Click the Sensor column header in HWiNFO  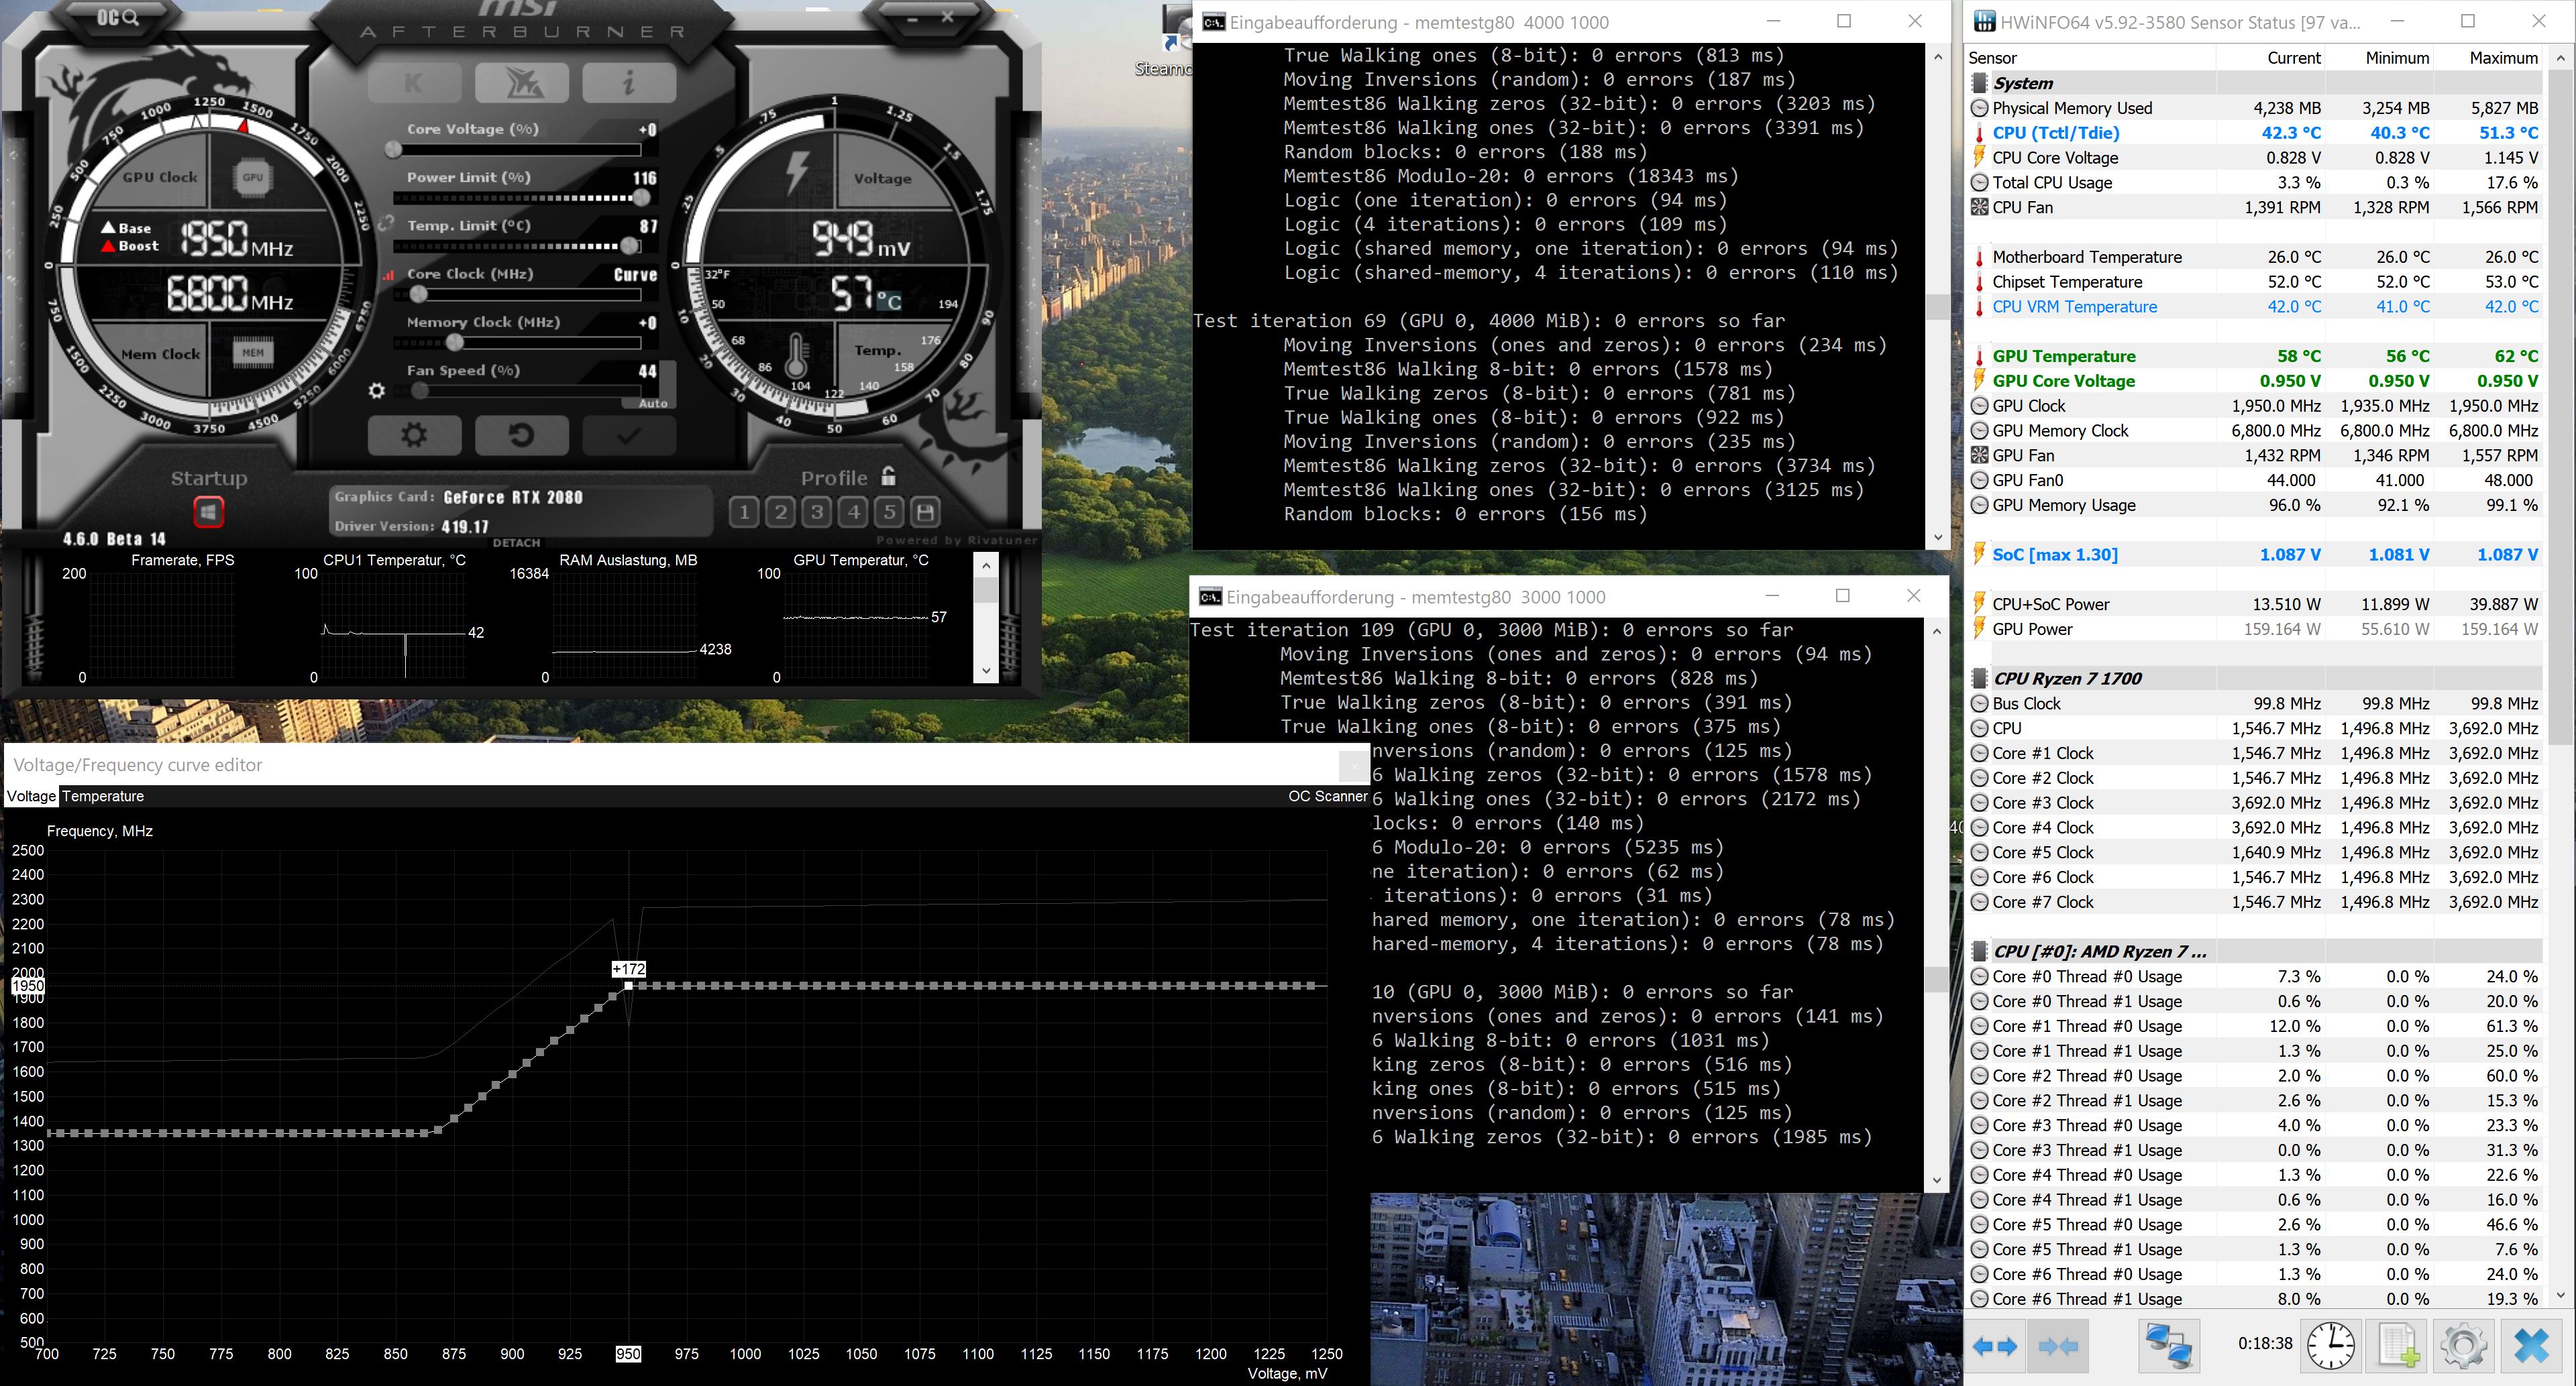click(x=2091, y=58)
